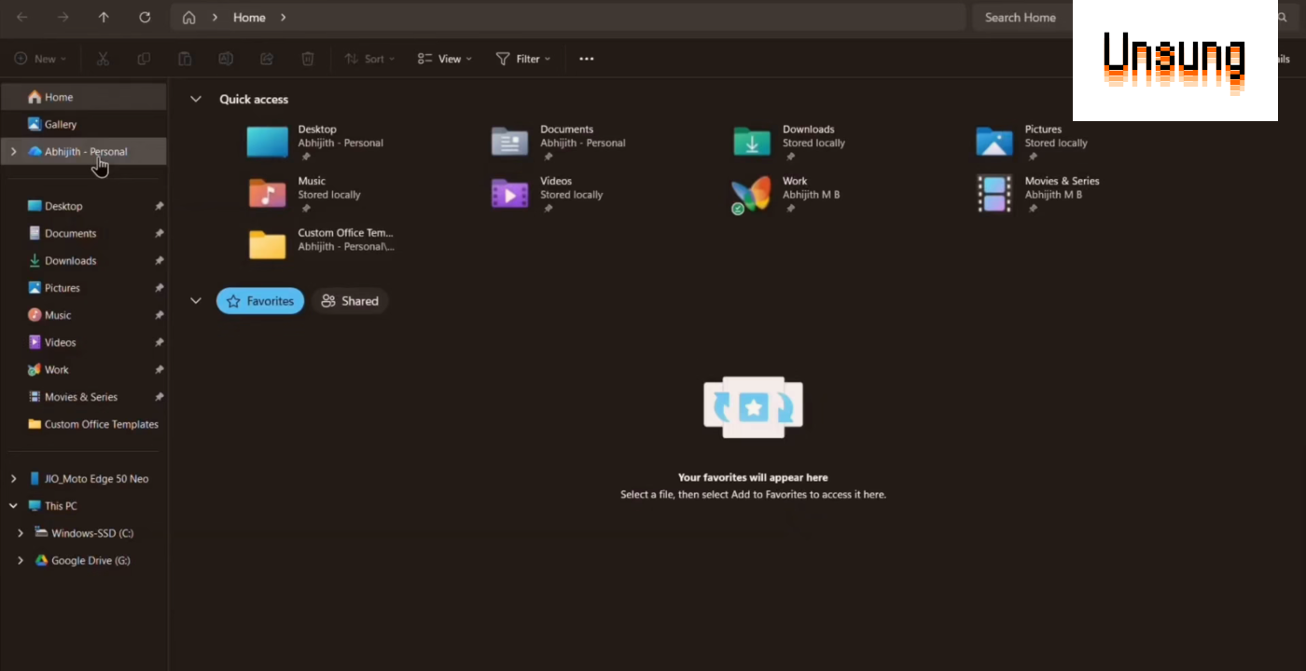Image resolution: width=1306 pixels, height=671 pixels.
Task: Open the See more toolbar menu
Action: [x=586, y=58]
